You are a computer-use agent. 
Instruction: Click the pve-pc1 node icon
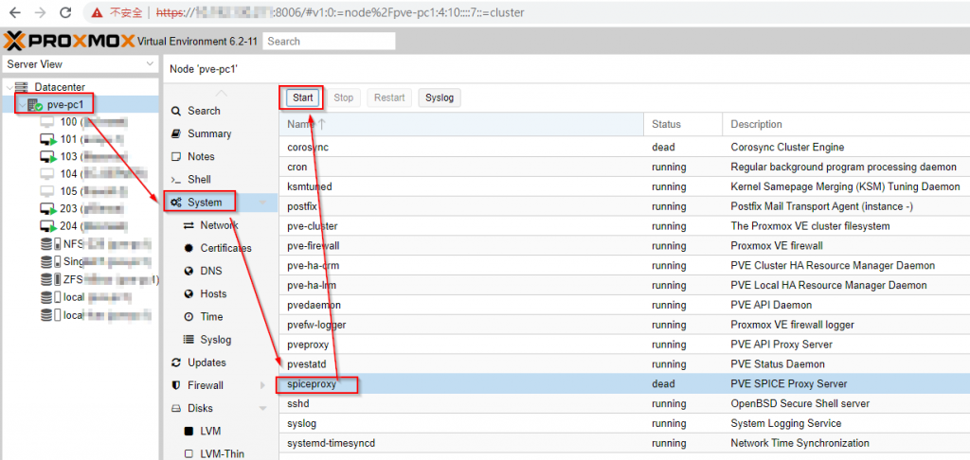(x=35, y=105)
